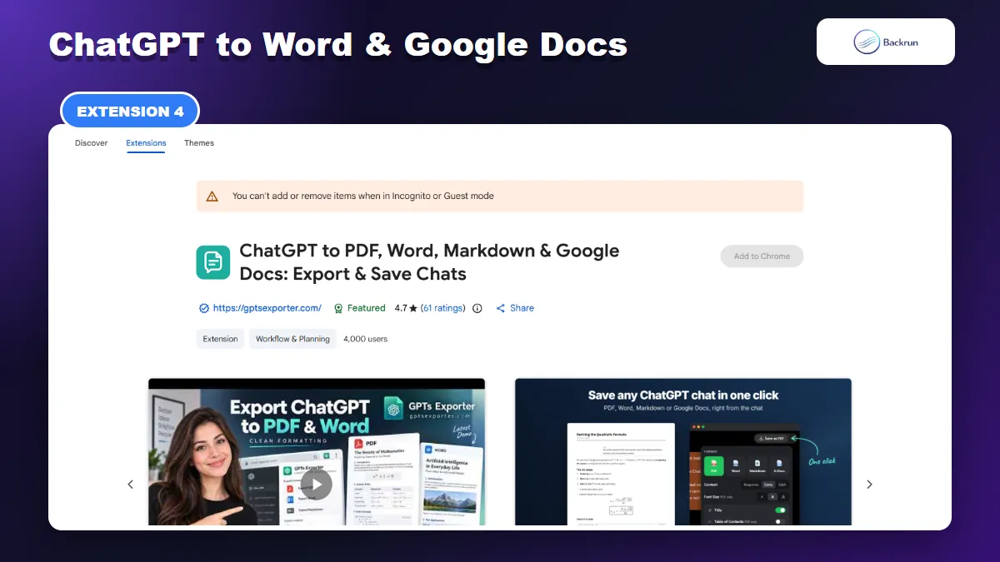Click the extension's green chat logo icon
This screenshot has width=1000, height=562.
212,262
